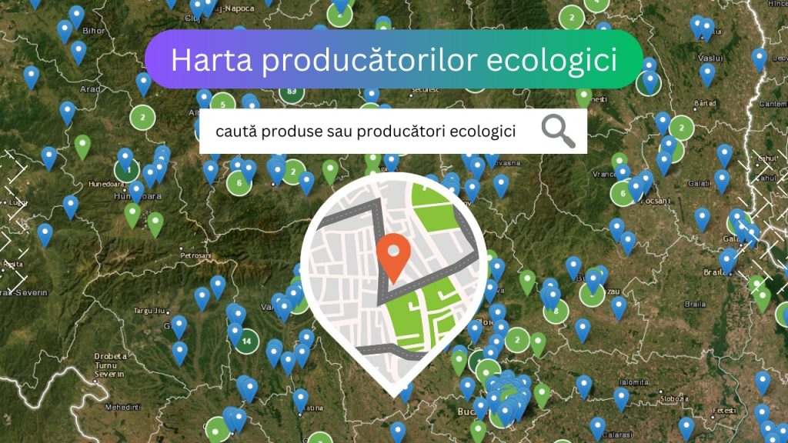Open the cluster marker showing 89 producers
This screenshot has width=788, height=443.
click(291, 91)
